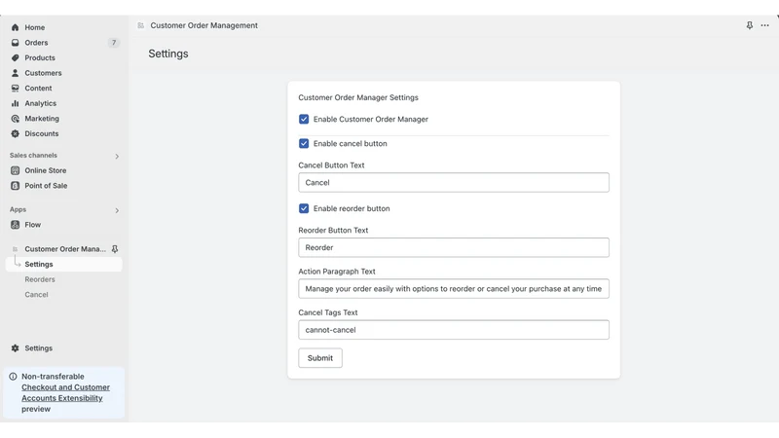This screenshot has height=438, width=779.
Task: Click the Orders inbox icon
Action: coord(15,43)
